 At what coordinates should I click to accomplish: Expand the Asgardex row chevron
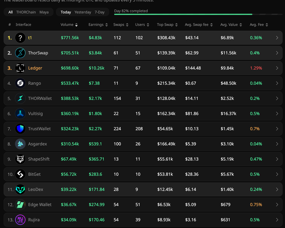tap(277, 144)
